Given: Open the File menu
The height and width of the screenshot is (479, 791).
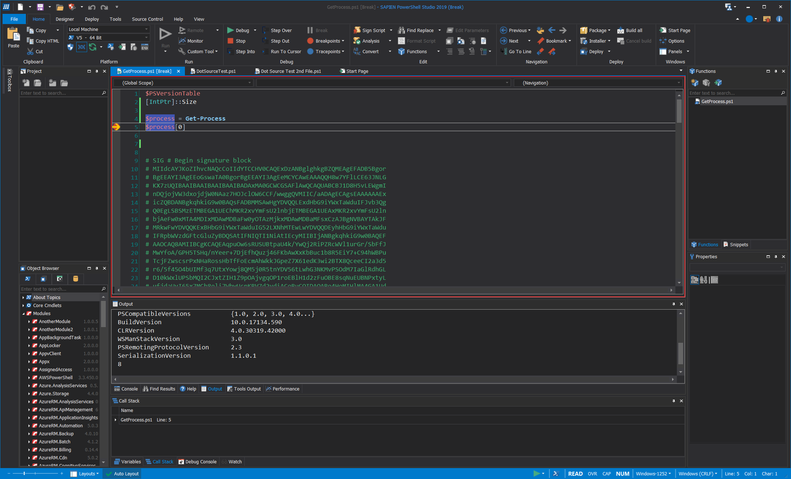Looking at the screenshot, I should click(x=14, y=19).
